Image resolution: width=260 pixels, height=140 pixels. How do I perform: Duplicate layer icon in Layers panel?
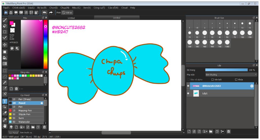click(x=217, y=131)
